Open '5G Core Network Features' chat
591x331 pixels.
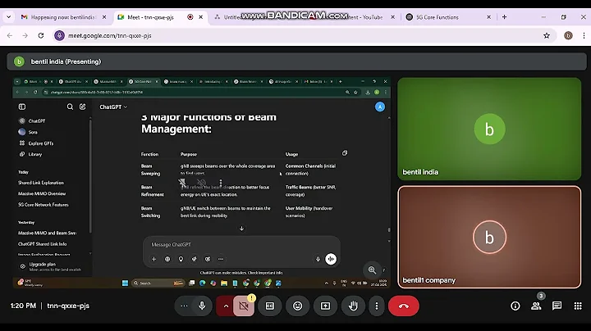(44, 205)
